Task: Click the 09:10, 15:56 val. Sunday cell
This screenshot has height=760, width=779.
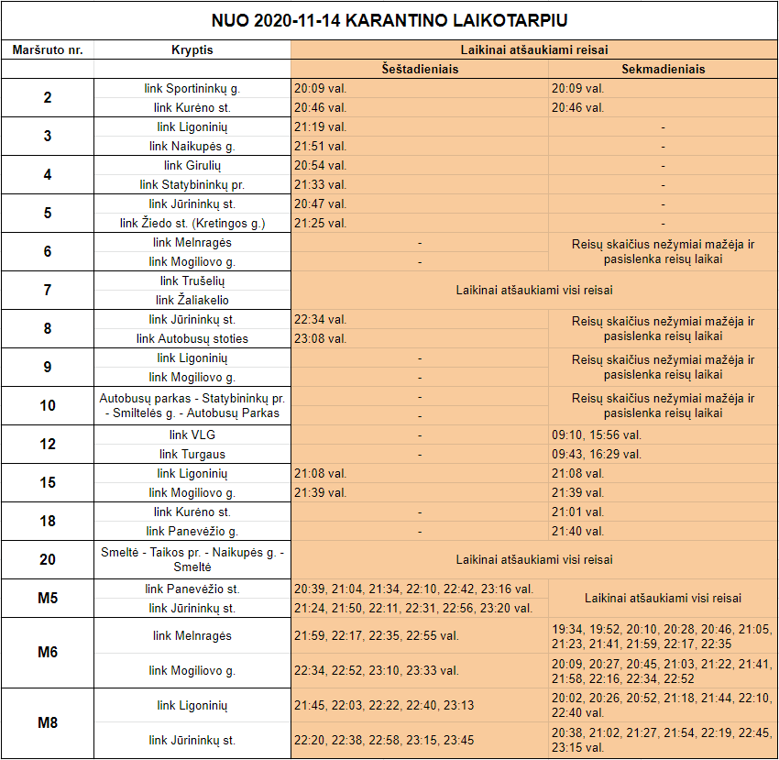Action: pos(663,435)
